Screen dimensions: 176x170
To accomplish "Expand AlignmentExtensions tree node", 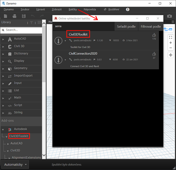I will (10, 158).
